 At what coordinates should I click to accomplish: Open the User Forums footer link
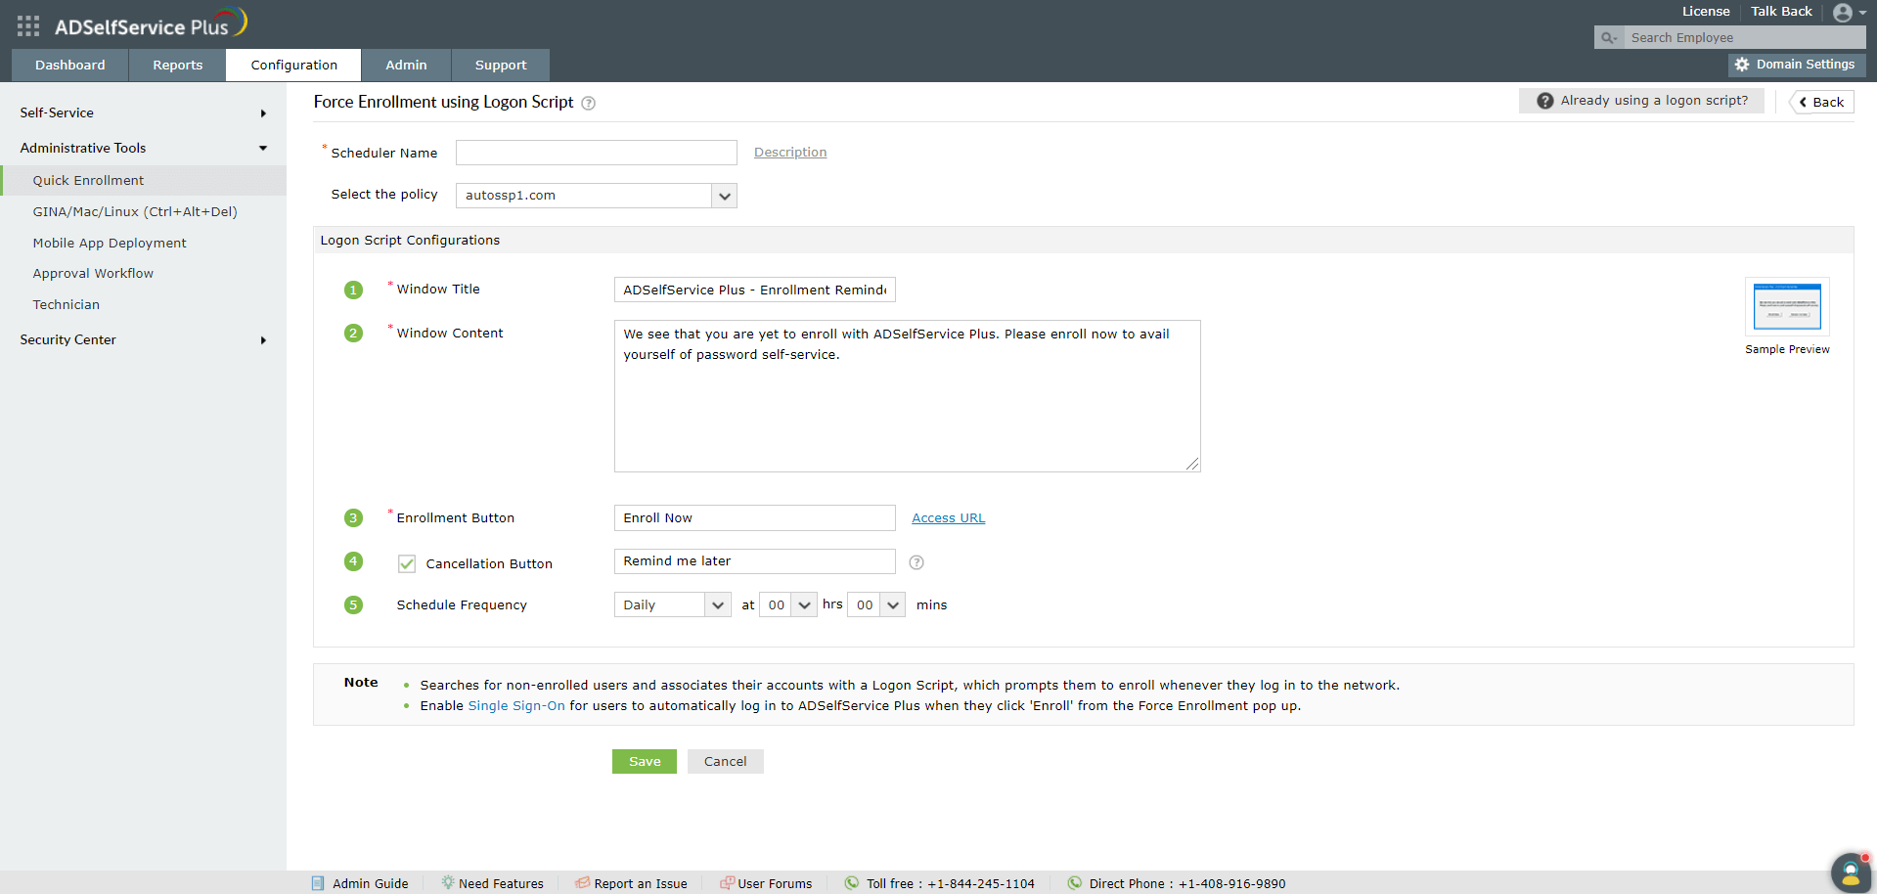coord(775,884)
